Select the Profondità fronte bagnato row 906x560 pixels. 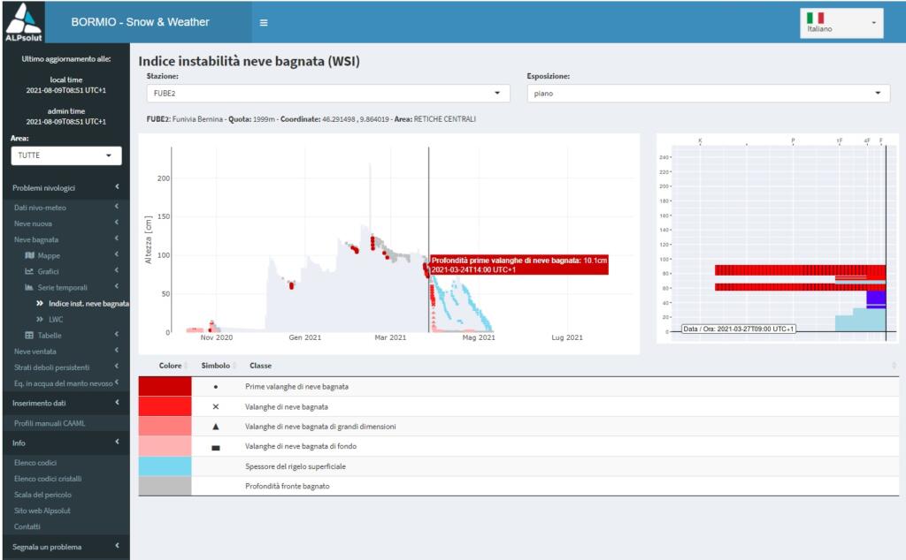518,486
